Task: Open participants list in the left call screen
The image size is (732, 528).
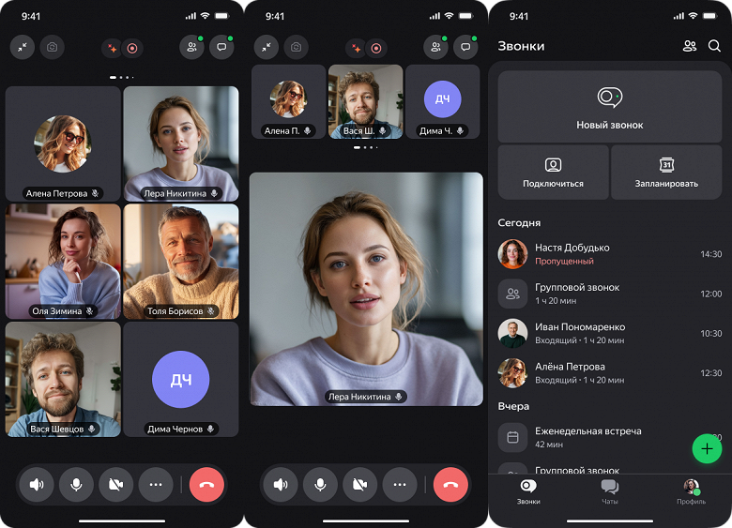Action: coord(191,47)
